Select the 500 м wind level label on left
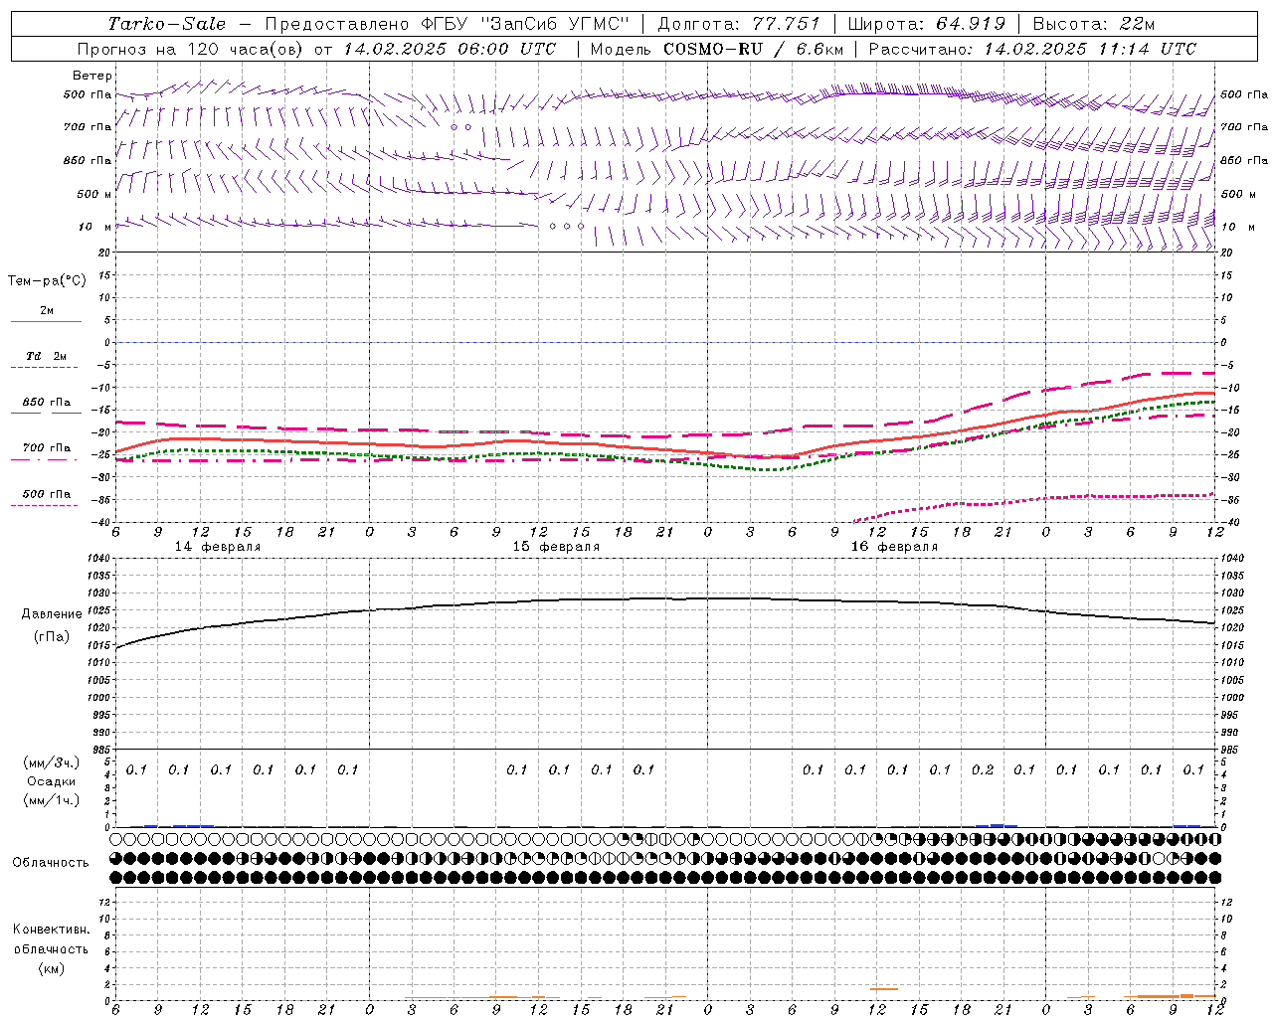The image size is (1273, 1018). click(94, 194)
